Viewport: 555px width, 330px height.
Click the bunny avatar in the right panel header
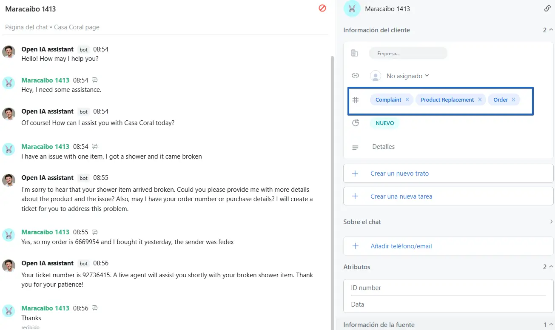(352, 9)
